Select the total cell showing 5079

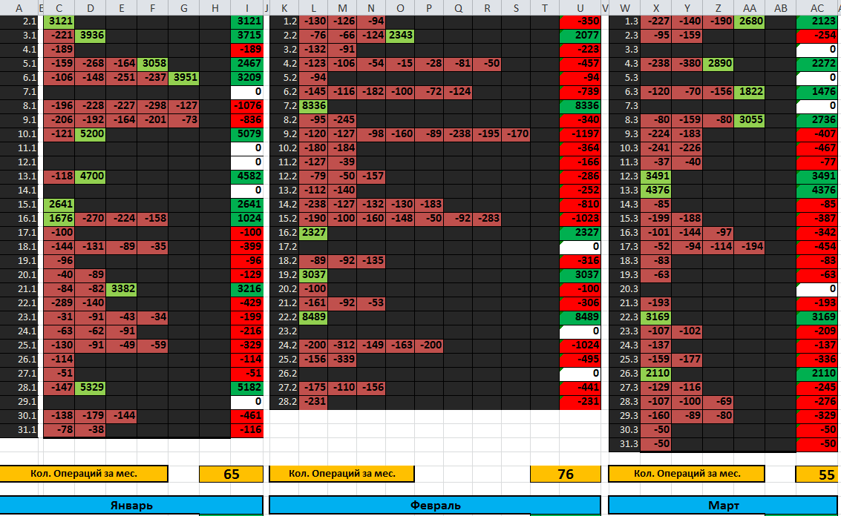246,133
